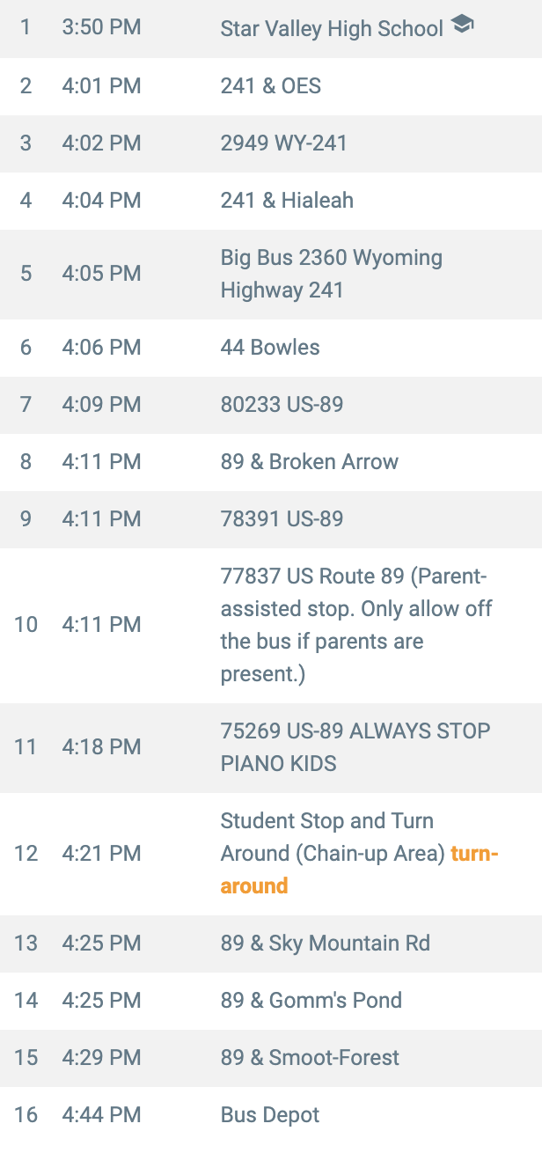The height and width of the screenshot is (1153, 542).
Task: Select the Star Valley High School stop
Action: pos(332,29)
